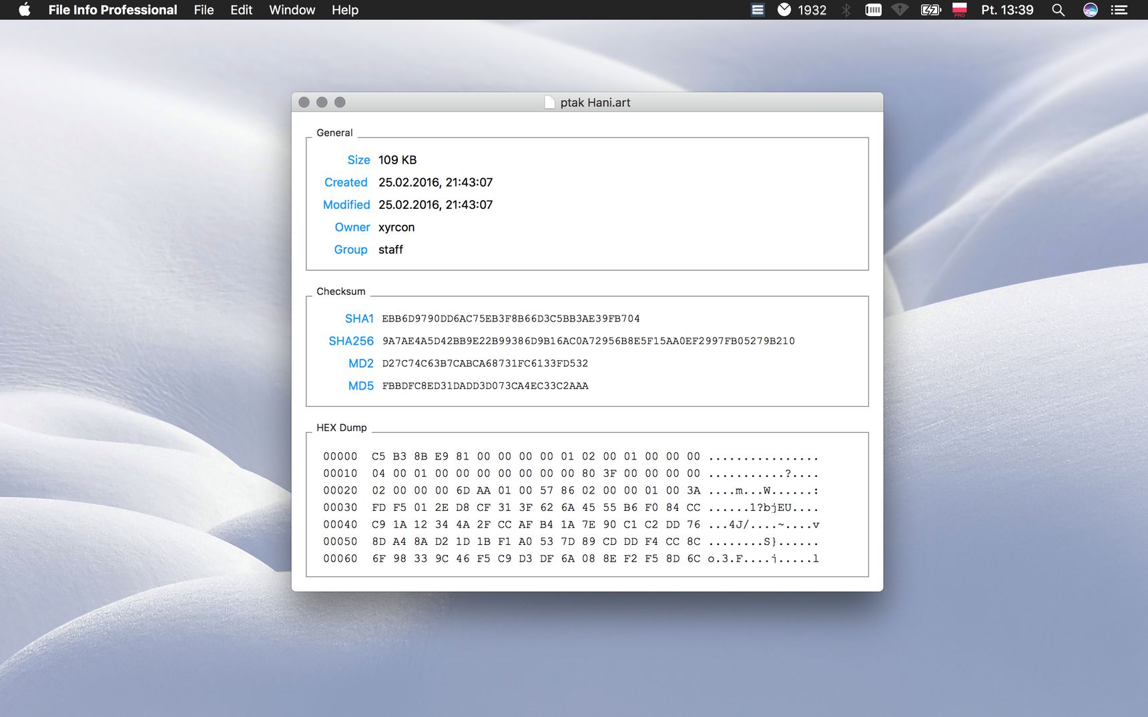
Task: Click the Polish flag input source icon
Action: 960,9
